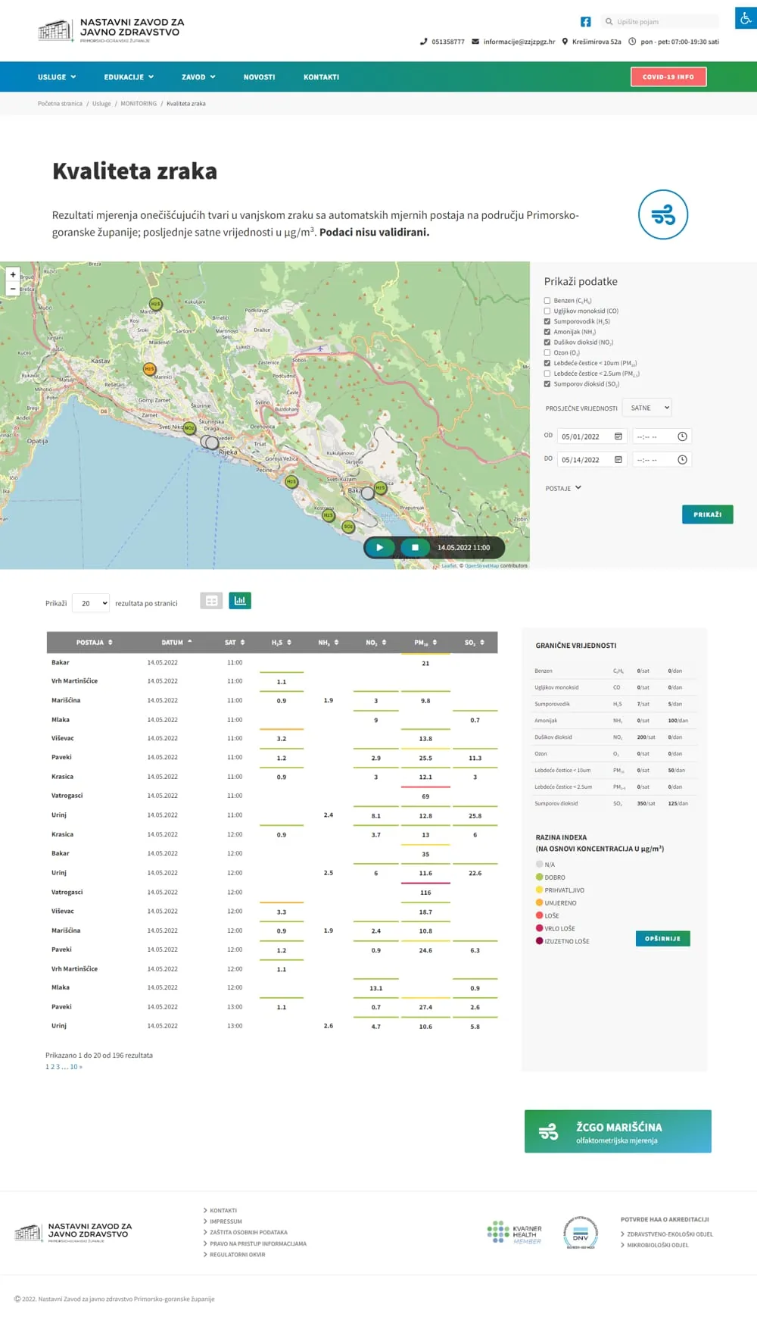Open the ŽCGO MARIŠĆINA banner
757x1323 pixels.
coord(618,1131)
